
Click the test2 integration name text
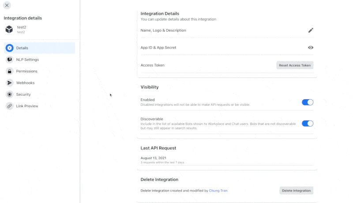click(x=21, y=27)
